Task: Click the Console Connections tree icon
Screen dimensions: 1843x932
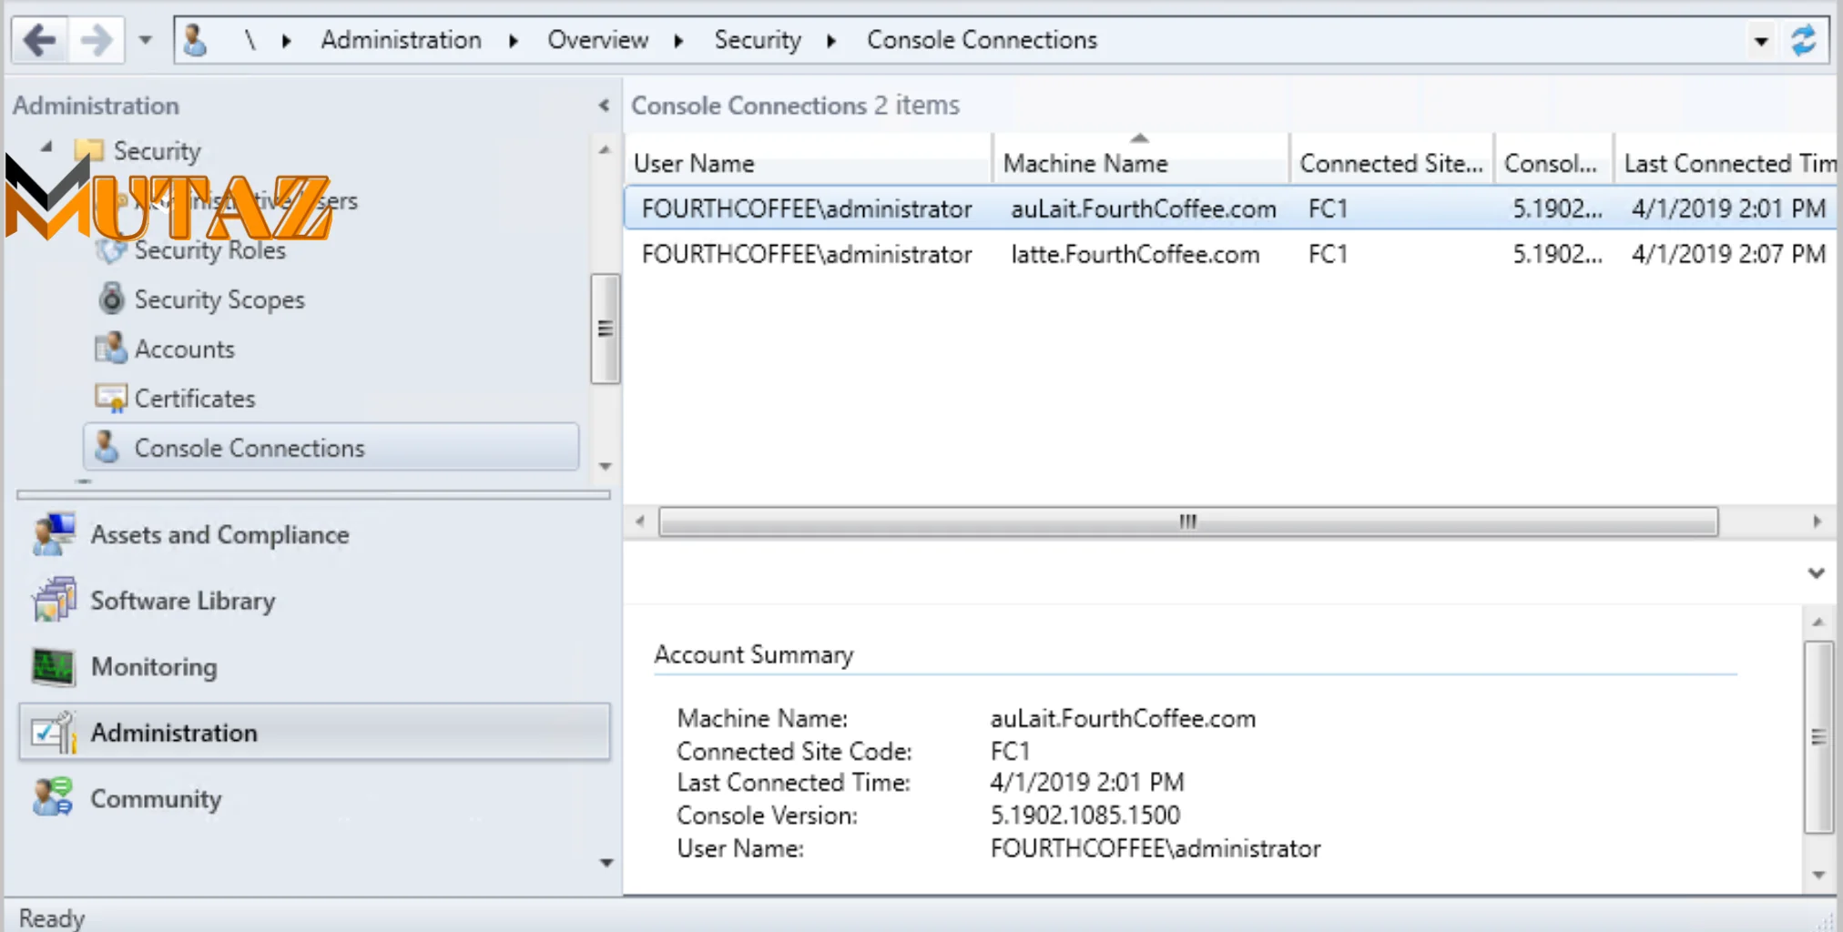Action: (107, 447)
